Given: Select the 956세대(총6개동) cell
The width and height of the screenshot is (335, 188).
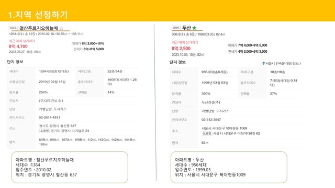Looking at the screenshot, I should tap(215, 72).
